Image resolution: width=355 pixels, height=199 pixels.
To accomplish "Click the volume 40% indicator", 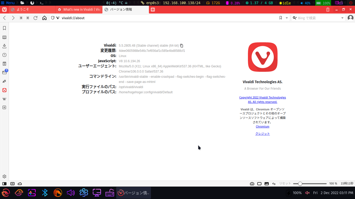I will [305, 3].
